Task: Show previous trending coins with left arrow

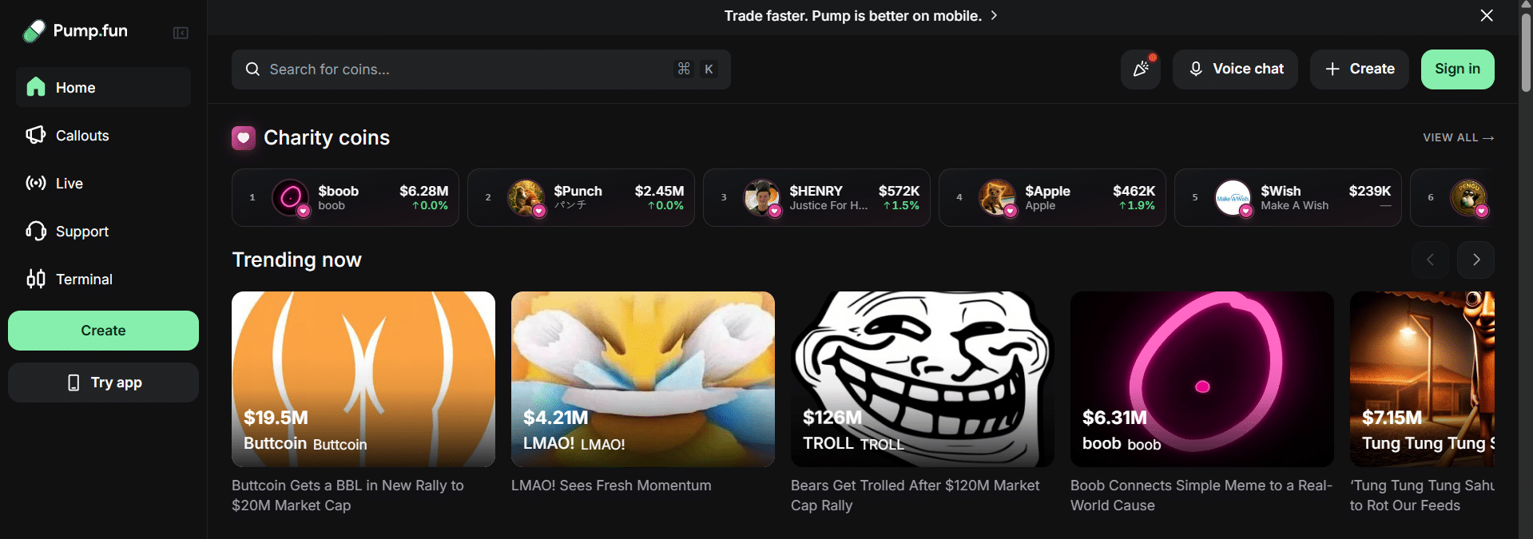Action: point(1430,260)
